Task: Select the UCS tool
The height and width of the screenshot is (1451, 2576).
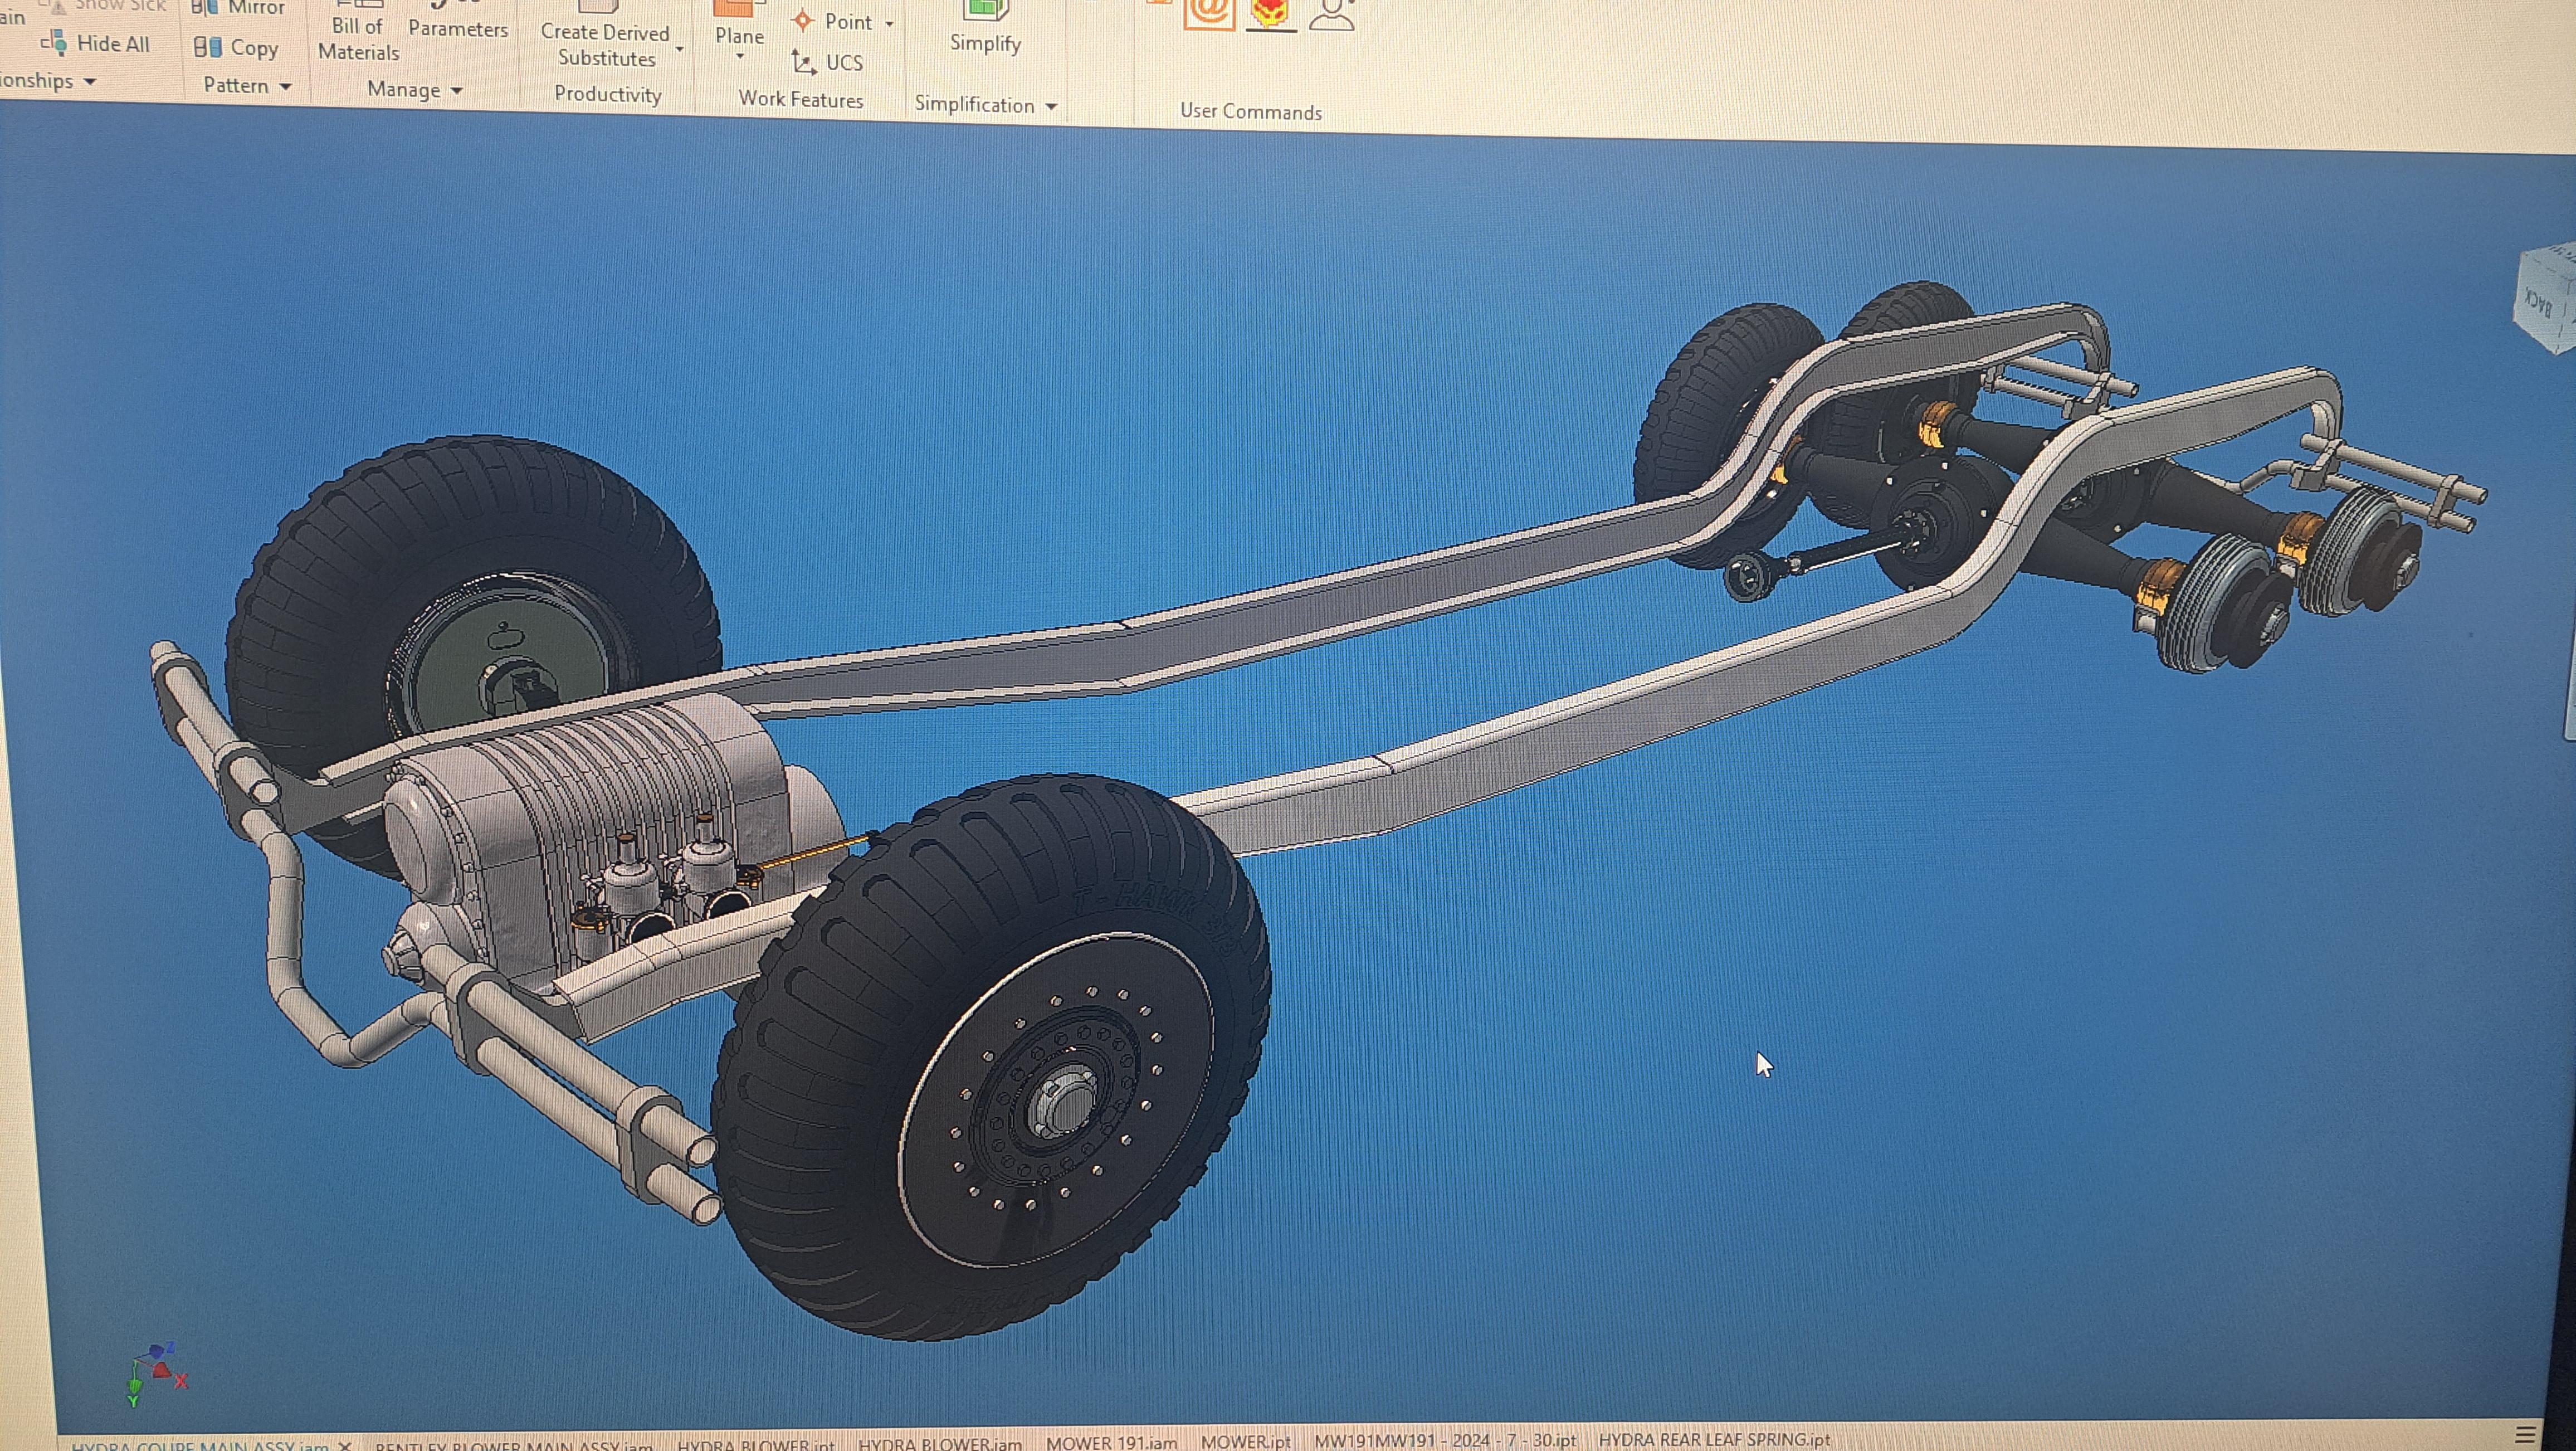Action: click(x=827, y=62)
